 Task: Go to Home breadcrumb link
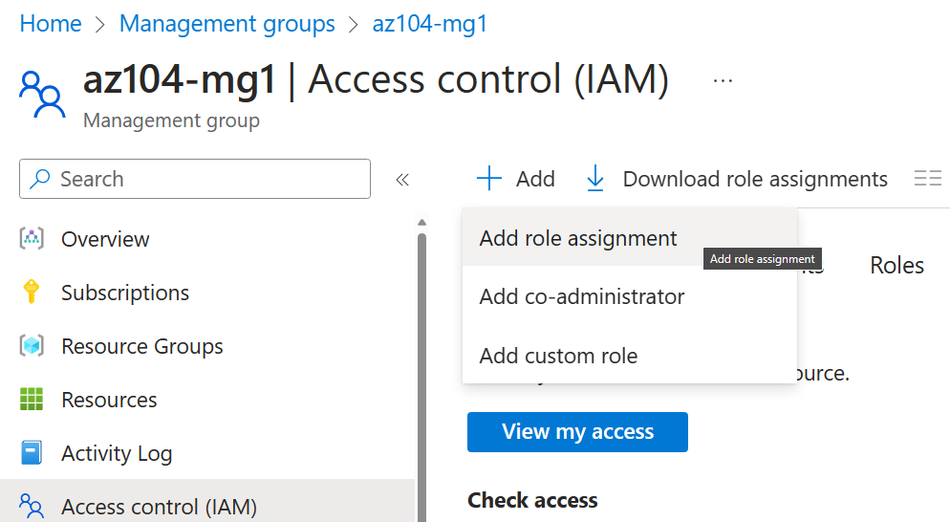click(x=51, y=24)
